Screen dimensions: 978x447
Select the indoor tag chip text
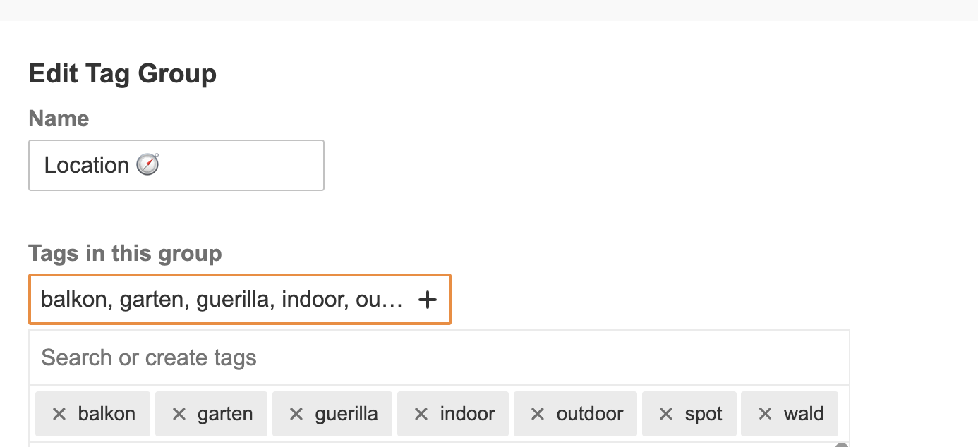(x=467, y=414)
